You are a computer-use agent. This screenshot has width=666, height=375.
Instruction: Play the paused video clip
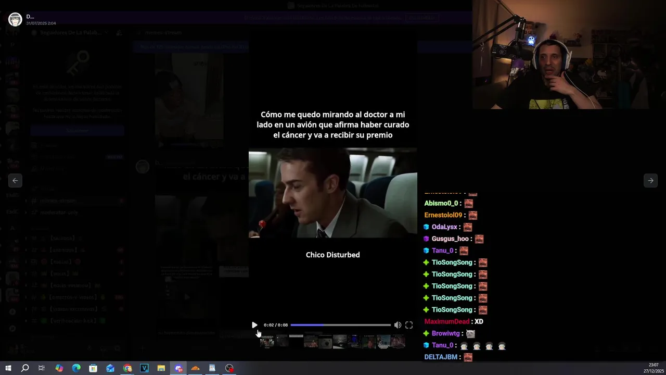tap(254, 325)
